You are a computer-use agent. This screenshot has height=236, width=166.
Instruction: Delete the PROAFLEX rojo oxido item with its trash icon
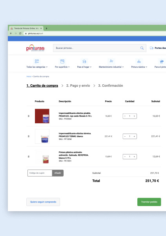click(29, 116)
